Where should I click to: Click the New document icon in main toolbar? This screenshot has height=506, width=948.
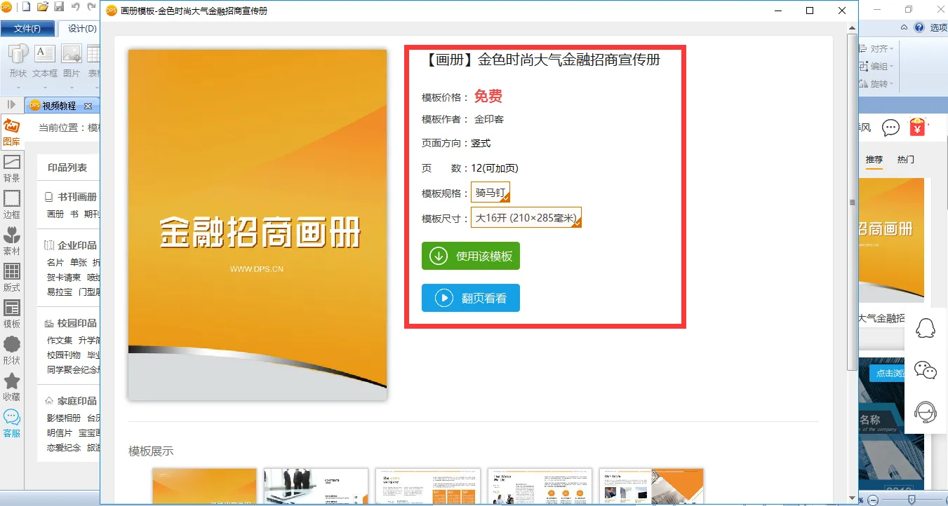[27, 8]
